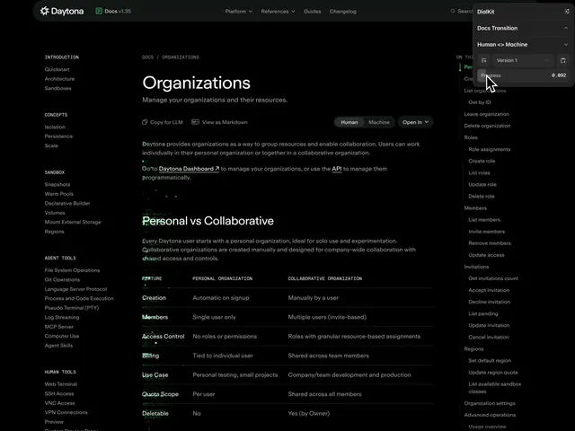Viewport: 575px width, 431px height.
Task: Follow the Daytona Dashboard link
Action: coord(189,169)
